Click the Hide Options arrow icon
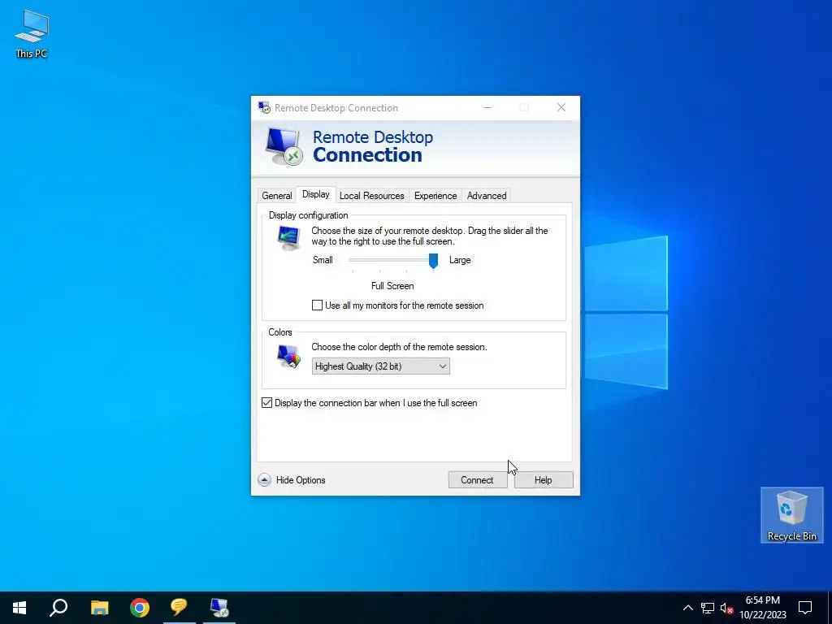The height and width of the screenshot is (624, 832). [264, 480]
